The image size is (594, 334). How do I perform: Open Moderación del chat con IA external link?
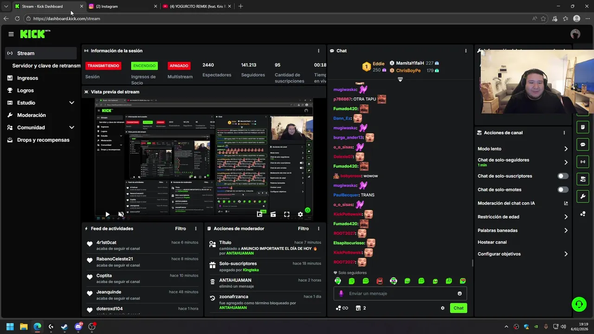coord(566,203)
